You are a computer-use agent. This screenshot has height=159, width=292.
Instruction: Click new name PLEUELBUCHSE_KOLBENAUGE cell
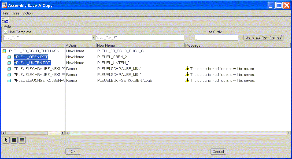point(125,81)
